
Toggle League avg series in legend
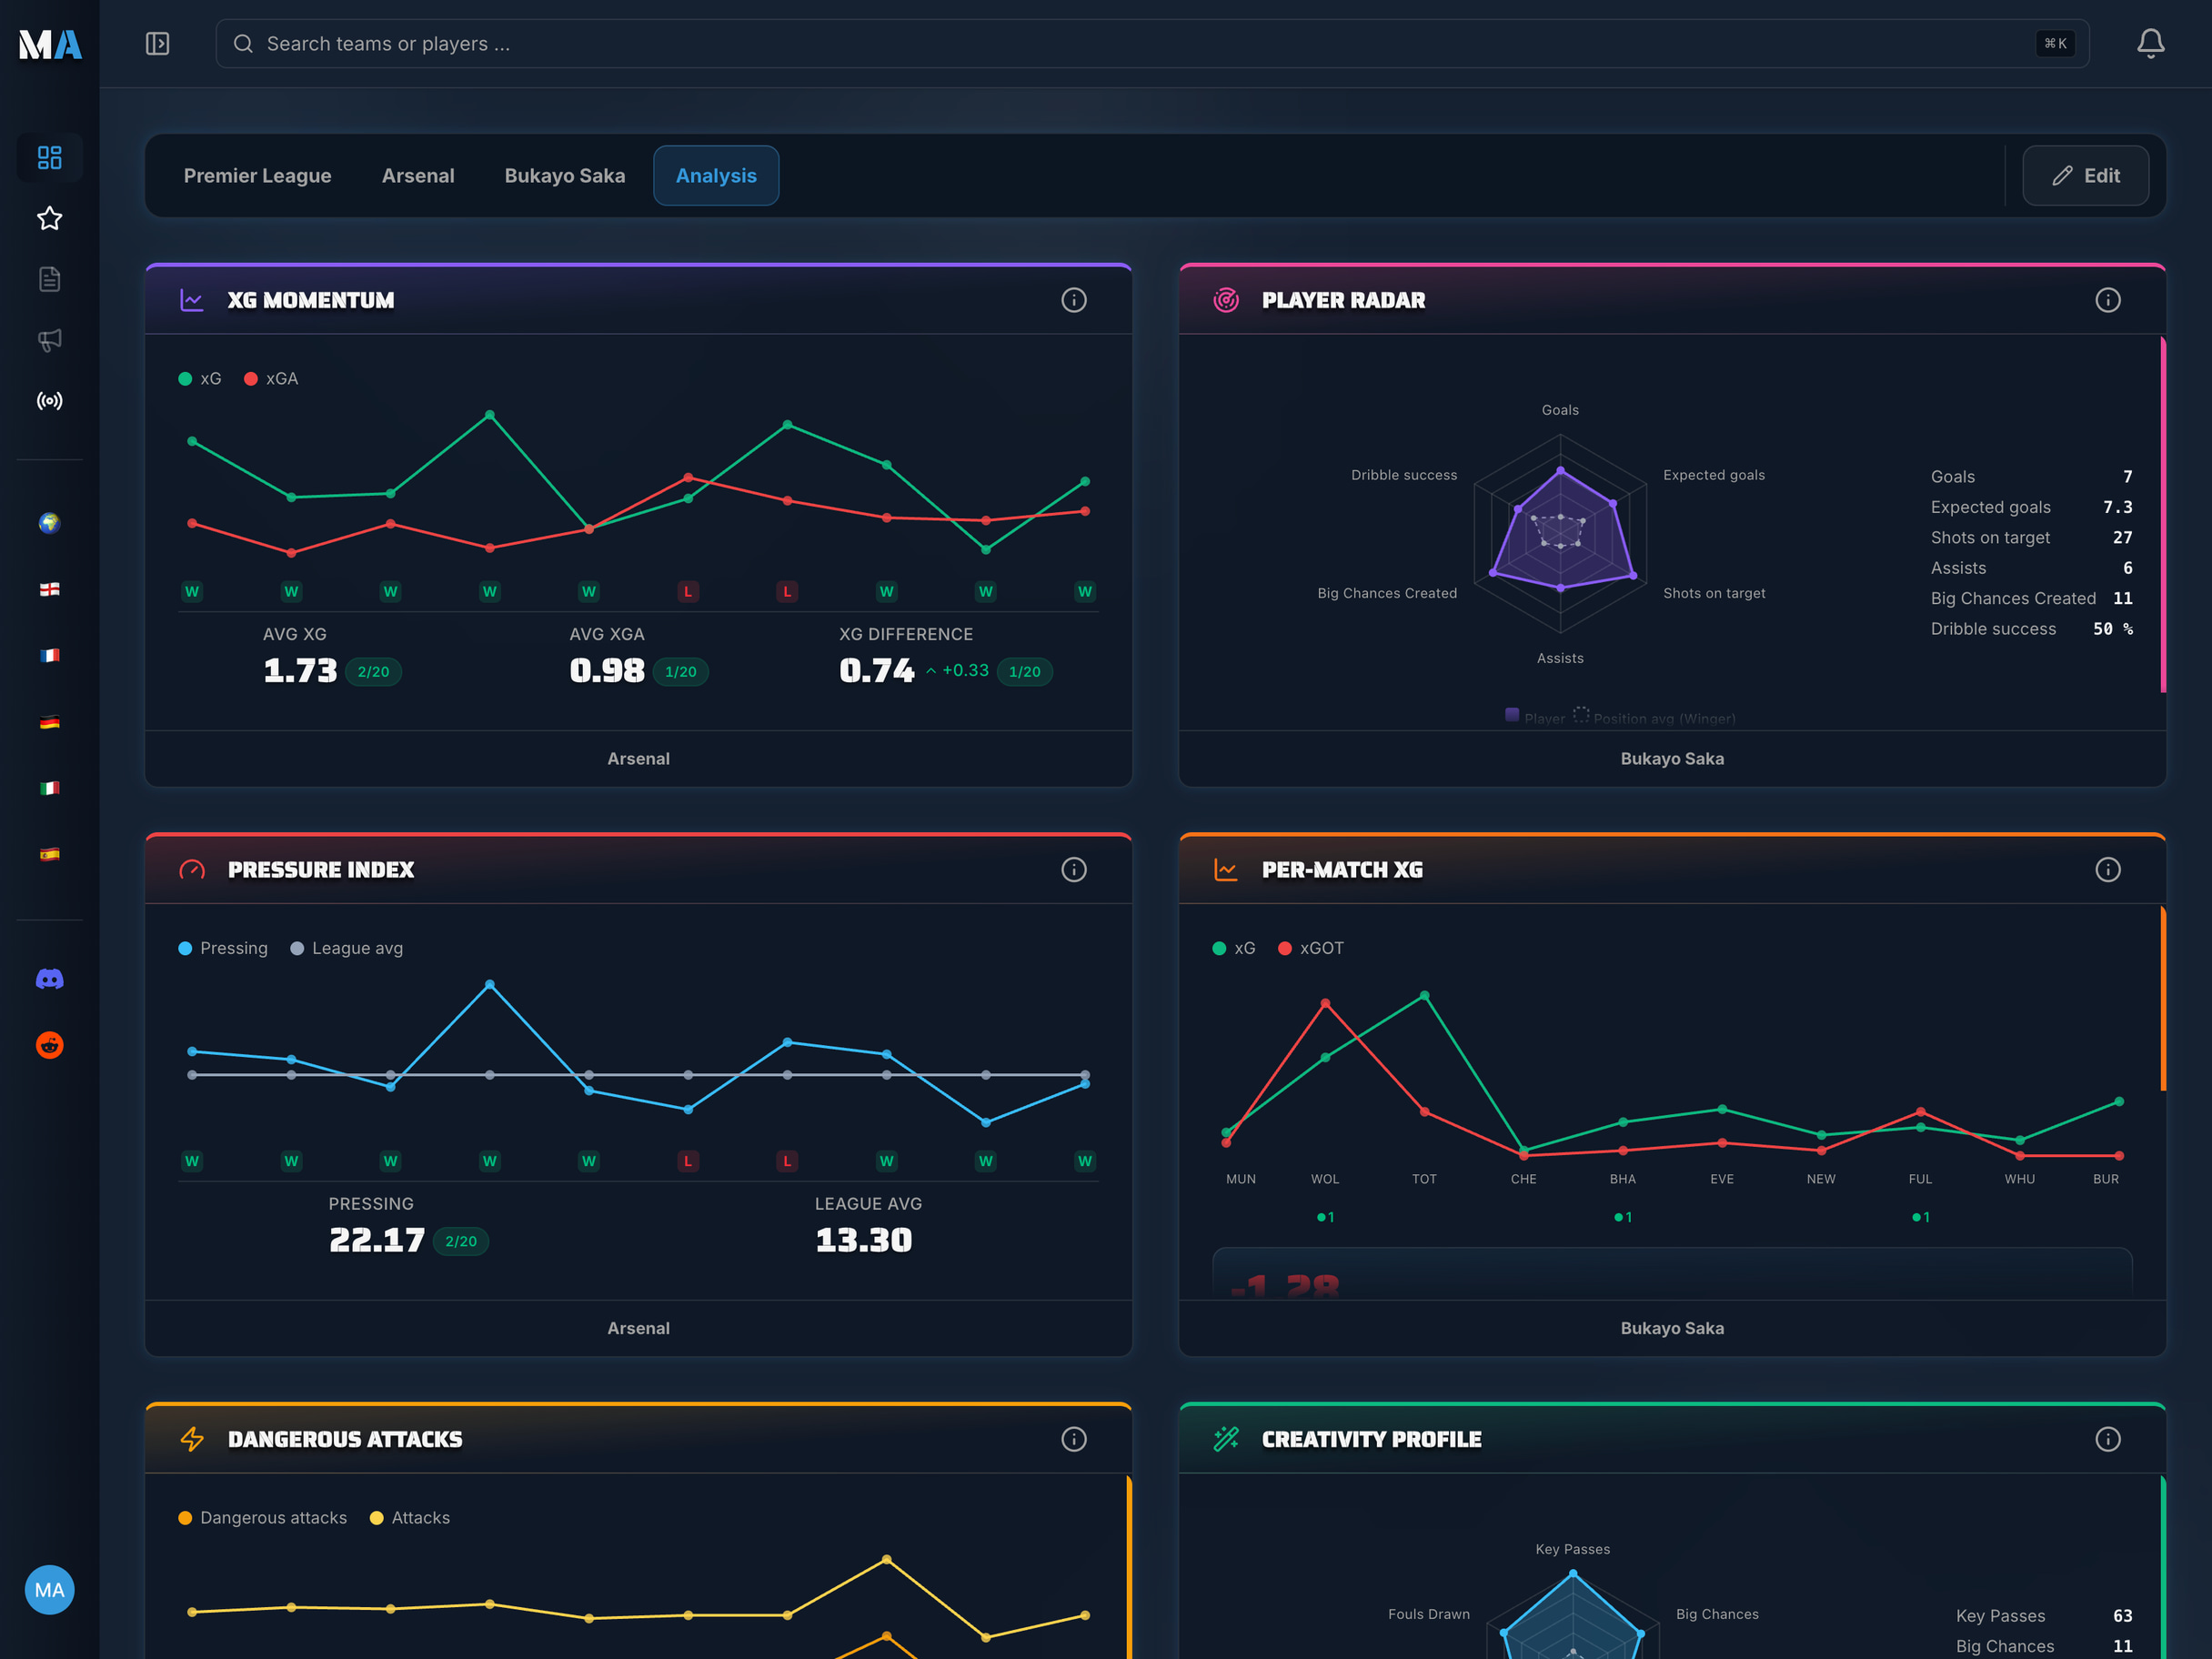pyautogui.click(x=347, y=948)
